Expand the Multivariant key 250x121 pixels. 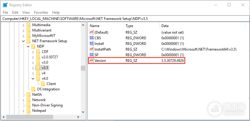click(x=24, y=30)
